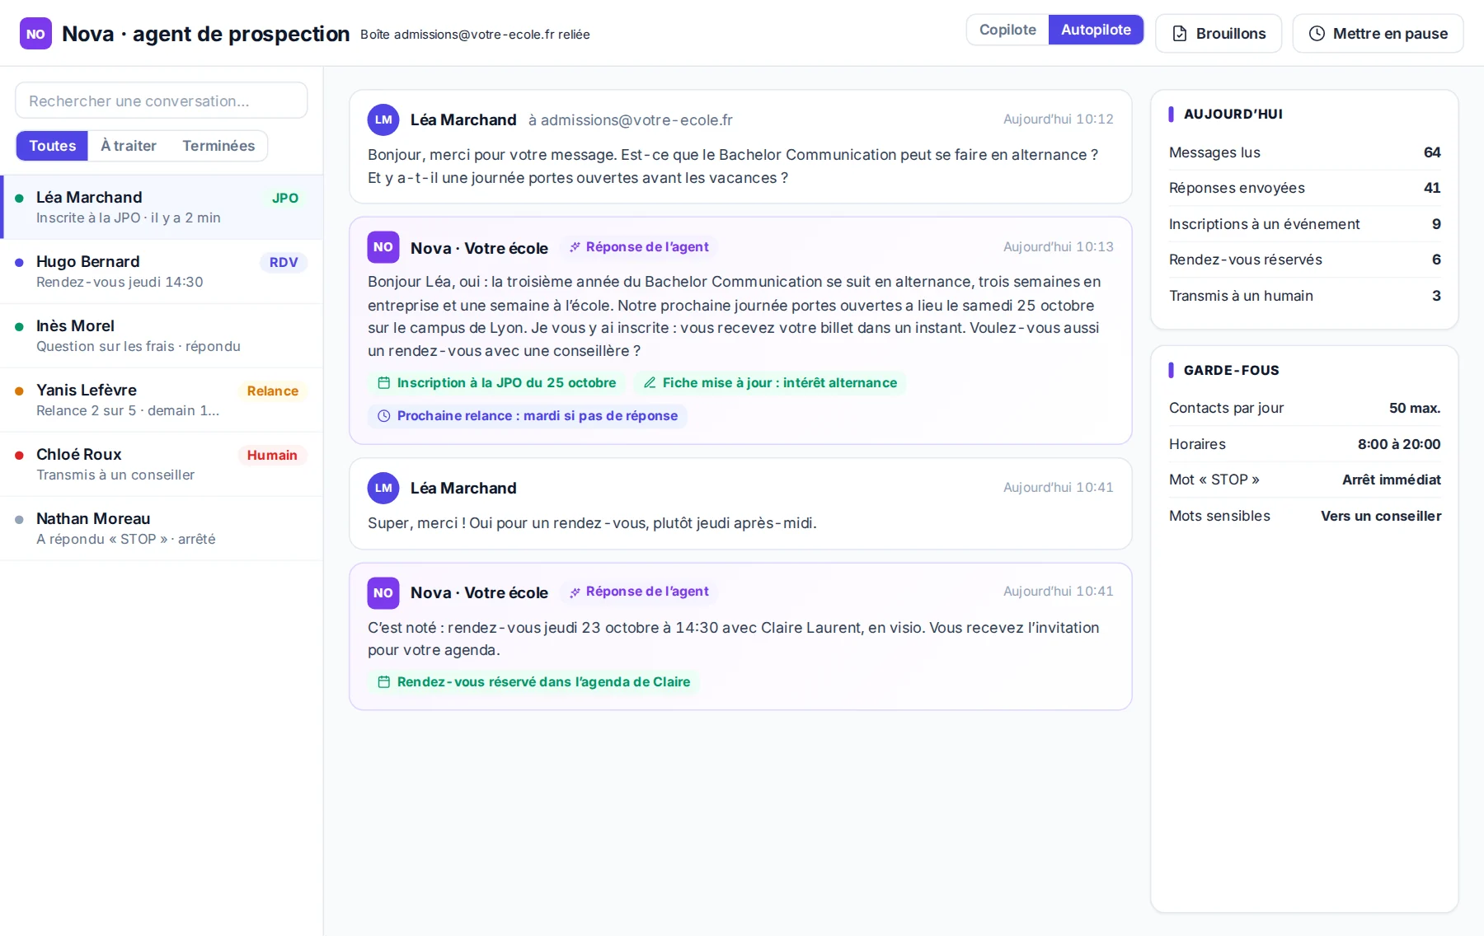Click the Nova NO logo in the header
Screen dimensions: 1484x936
pyautogui.click(x=35, y=34)
